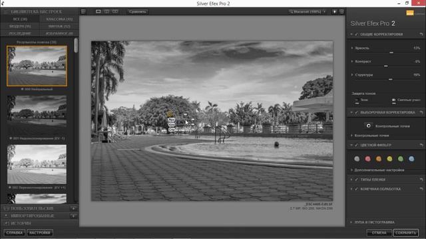Screen dimensions: 426x239
Task: Adjust the Светлые участки protection slider
Action: coord(394,104)
